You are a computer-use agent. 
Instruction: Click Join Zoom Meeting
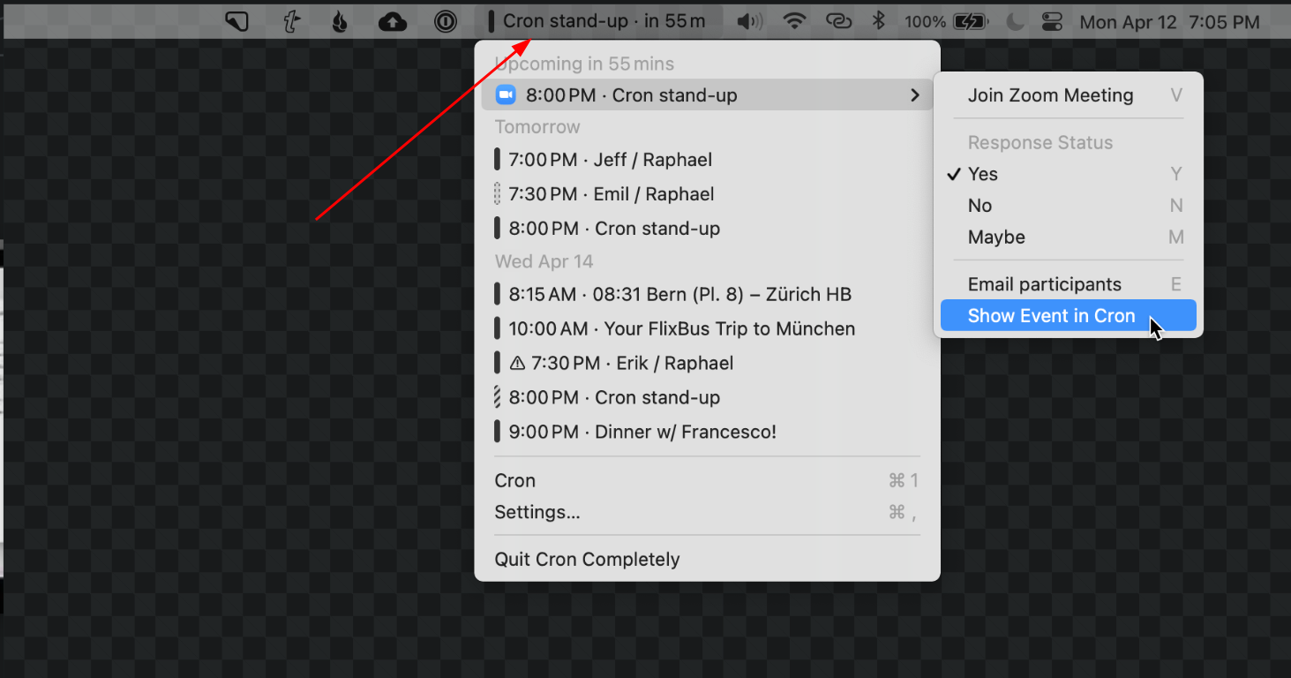coord(1050,95)
